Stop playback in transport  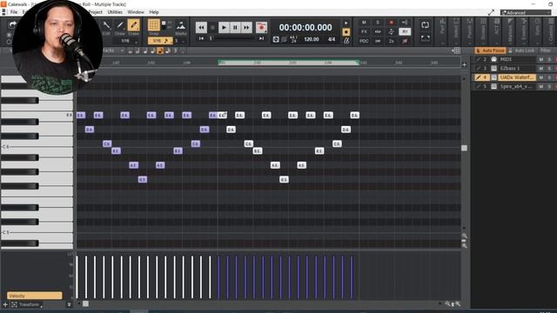pyautogui.click(x=212, y=27)
